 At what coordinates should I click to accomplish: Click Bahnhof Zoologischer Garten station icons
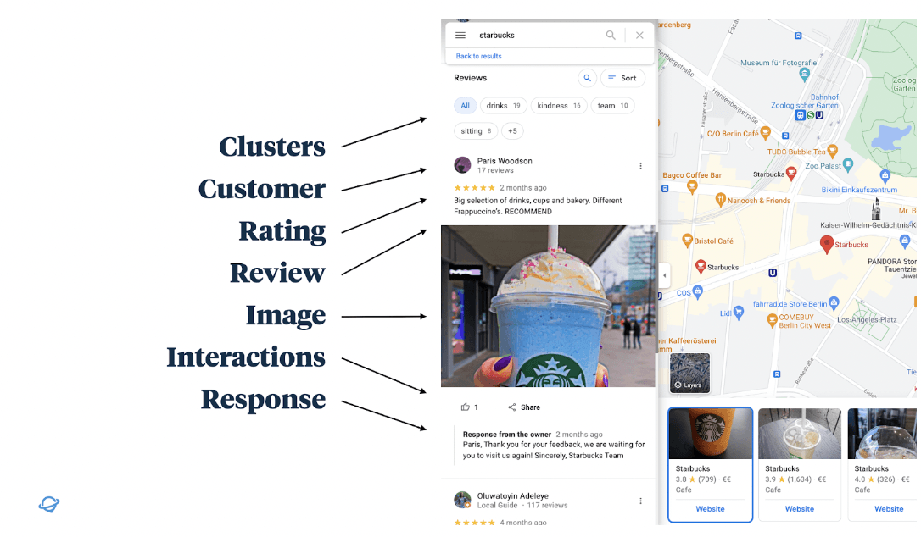pos(809,115)
